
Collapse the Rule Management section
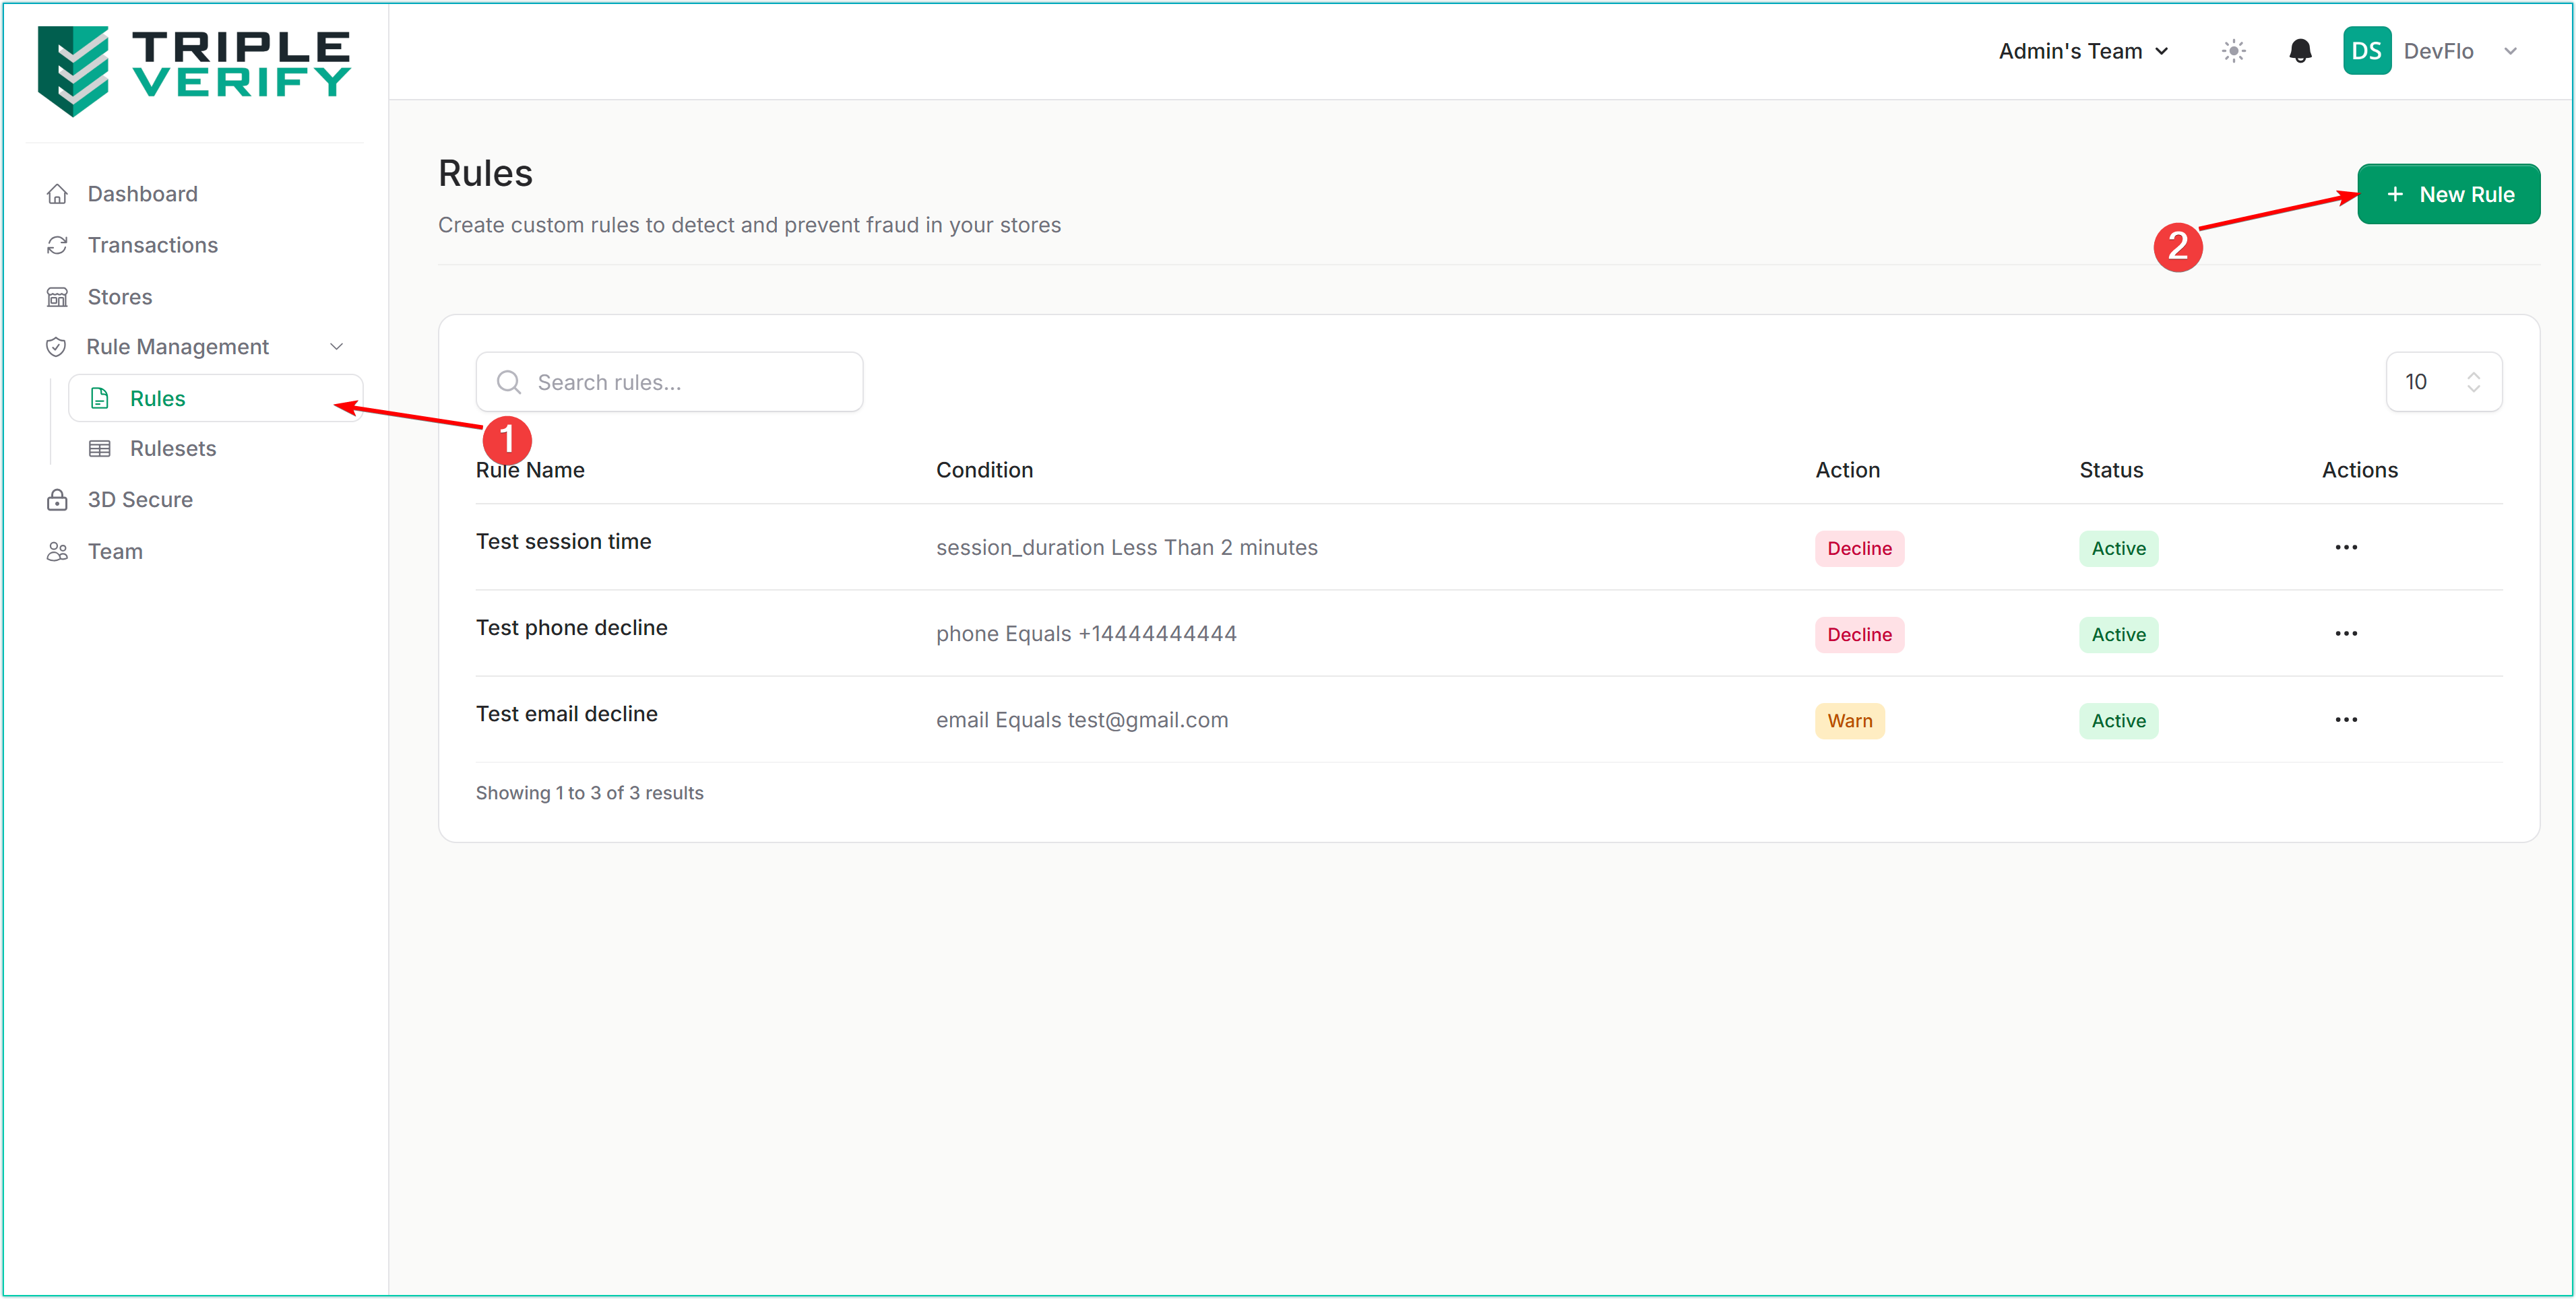(x=336, y=347)
